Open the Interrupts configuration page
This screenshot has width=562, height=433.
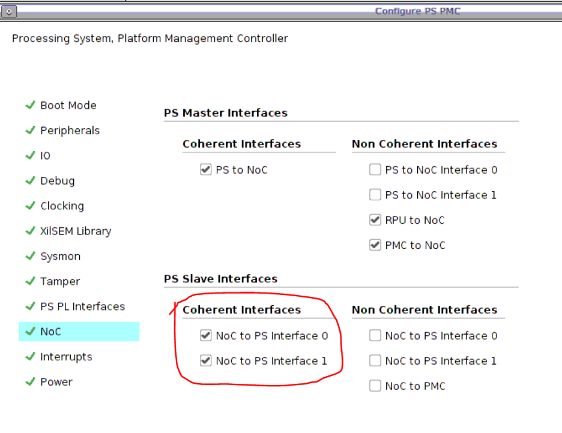point(66,357)
